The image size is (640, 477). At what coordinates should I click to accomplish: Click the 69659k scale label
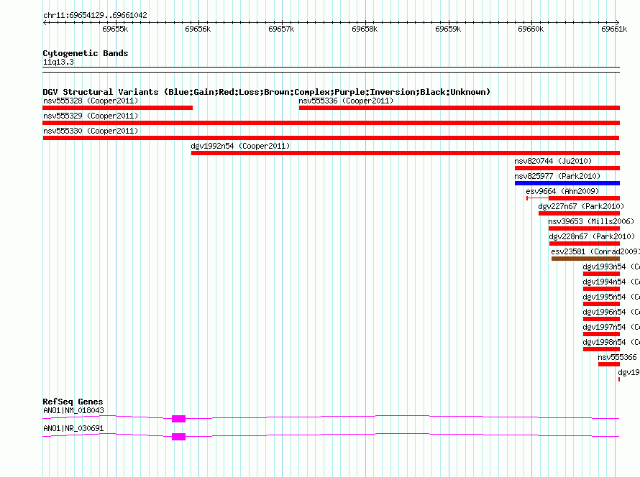tap(448, 29)
